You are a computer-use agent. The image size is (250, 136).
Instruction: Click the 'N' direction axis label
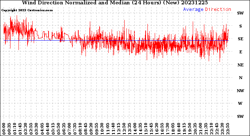pyautogui.click(x=241, y=78)
